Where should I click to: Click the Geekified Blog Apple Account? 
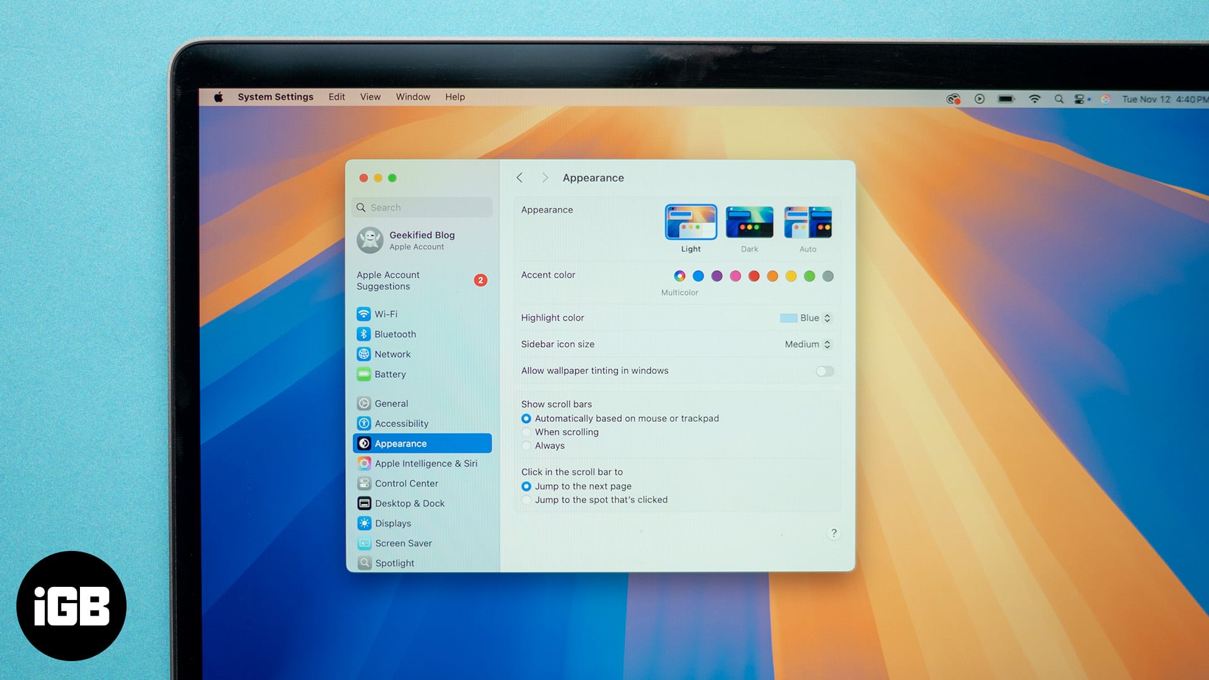pyautogui.click(x=424, y=240)
